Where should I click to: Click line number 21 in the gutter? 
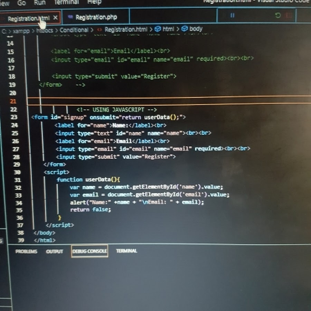[13, 101]
